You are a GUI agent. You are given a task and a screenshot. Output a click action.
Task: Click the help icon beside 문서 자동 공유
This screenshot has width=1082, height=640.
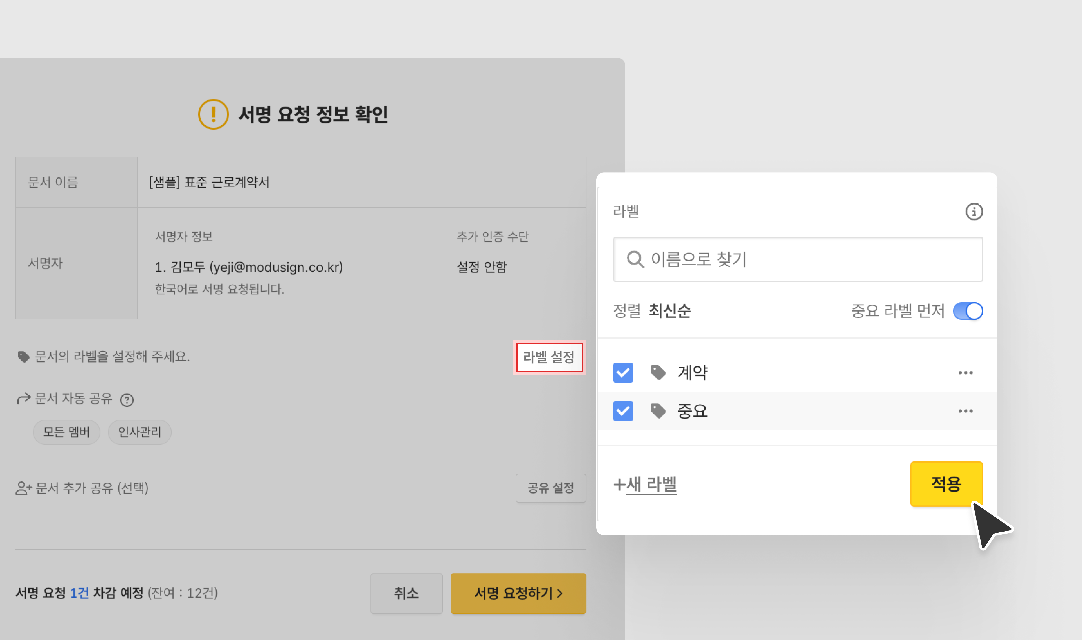[127, 400]
